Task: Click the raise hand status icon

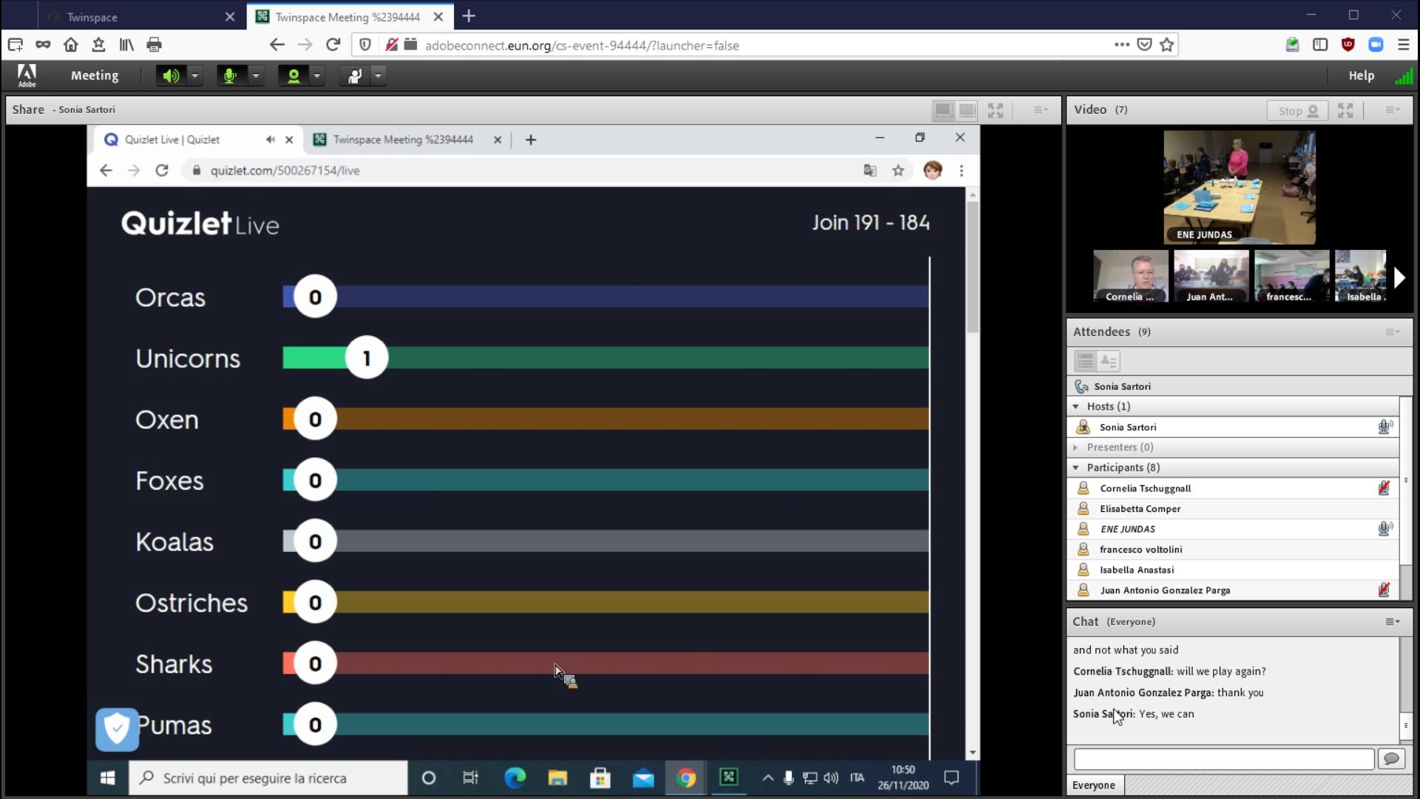Action: coord(355,75)
